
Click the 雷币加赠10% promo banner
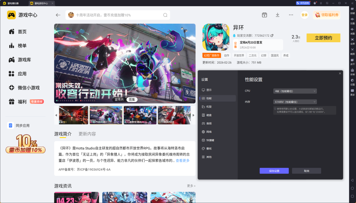point(26,144)
